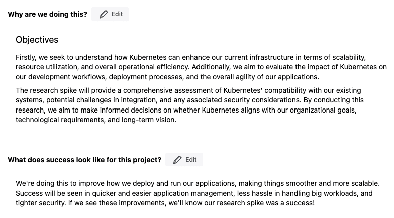This screenshot has width=394, height=218.
Task: Edit the 'What does success look like' section
Action: click(x=184, y=160)
